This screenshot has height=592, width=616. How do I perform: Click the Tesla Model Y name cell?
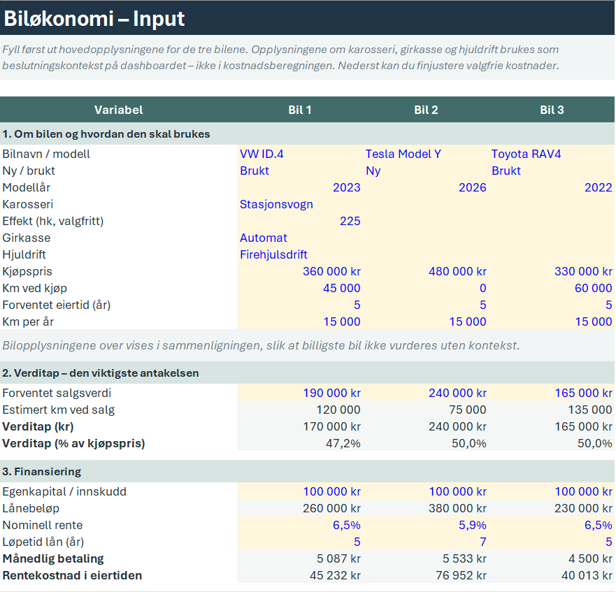pos(425,154)
